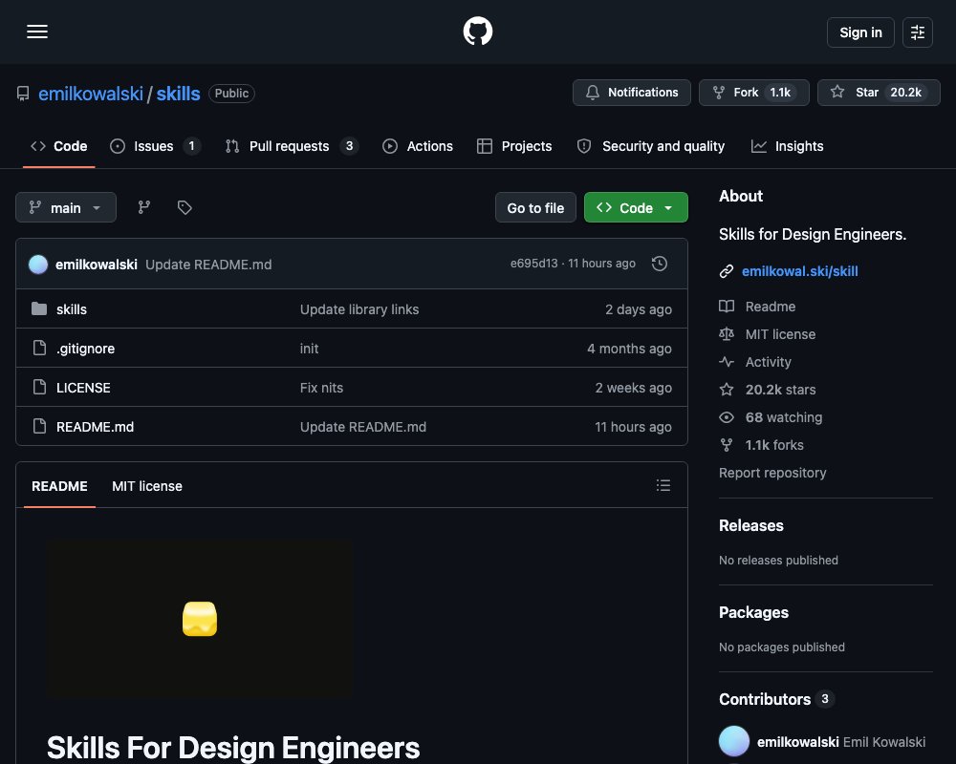956x764 pixels.
Task: View branches via the branch icon
Action: (x=144, y=208)
